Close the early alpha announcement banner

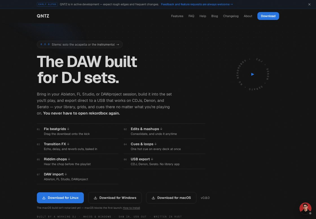click(309, 5)
